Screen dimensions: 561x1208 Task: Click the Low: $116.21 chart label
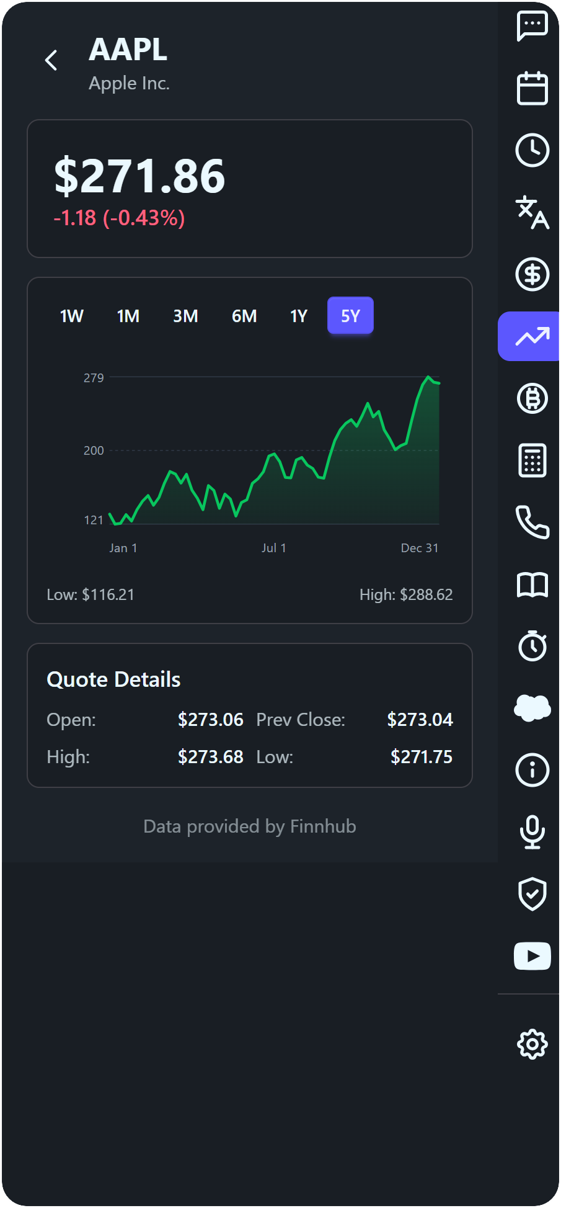click(91, 595)
